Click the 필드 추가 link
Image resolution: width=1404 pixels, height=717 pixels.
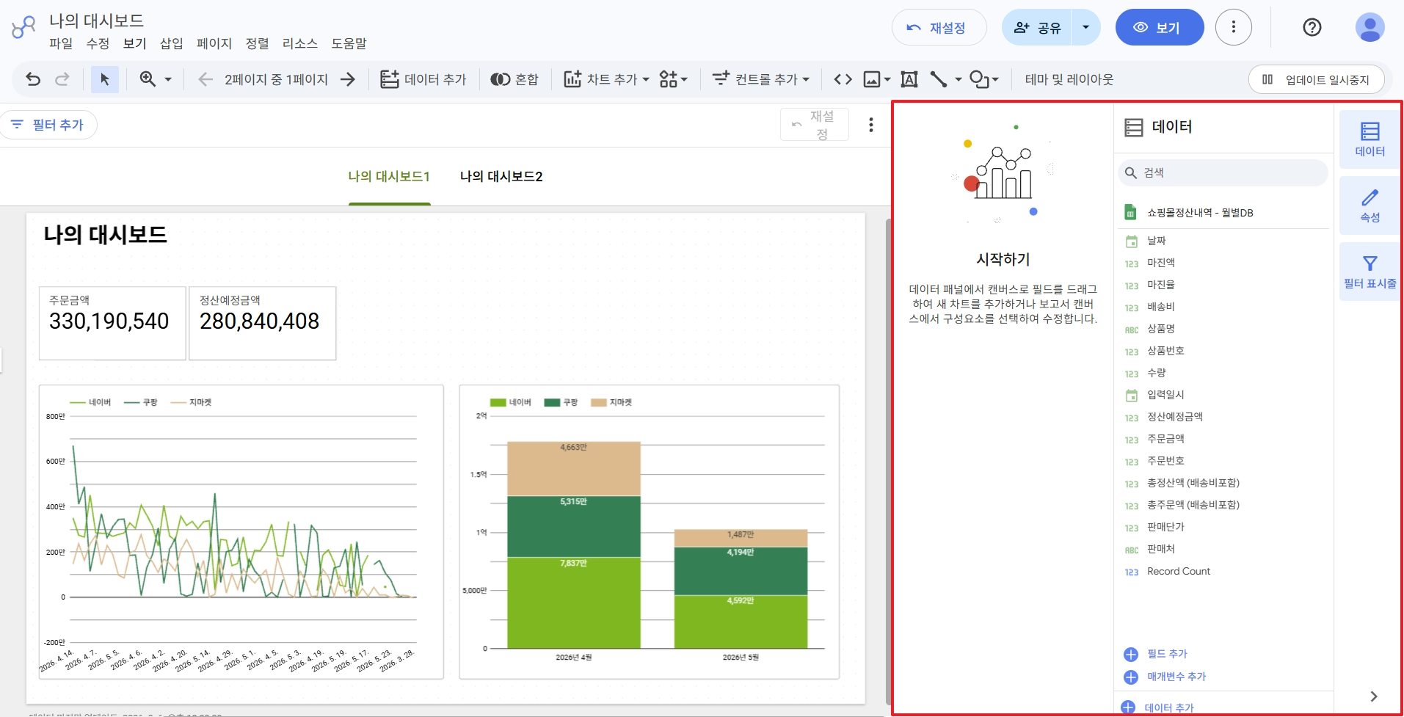pos(1156,654)
